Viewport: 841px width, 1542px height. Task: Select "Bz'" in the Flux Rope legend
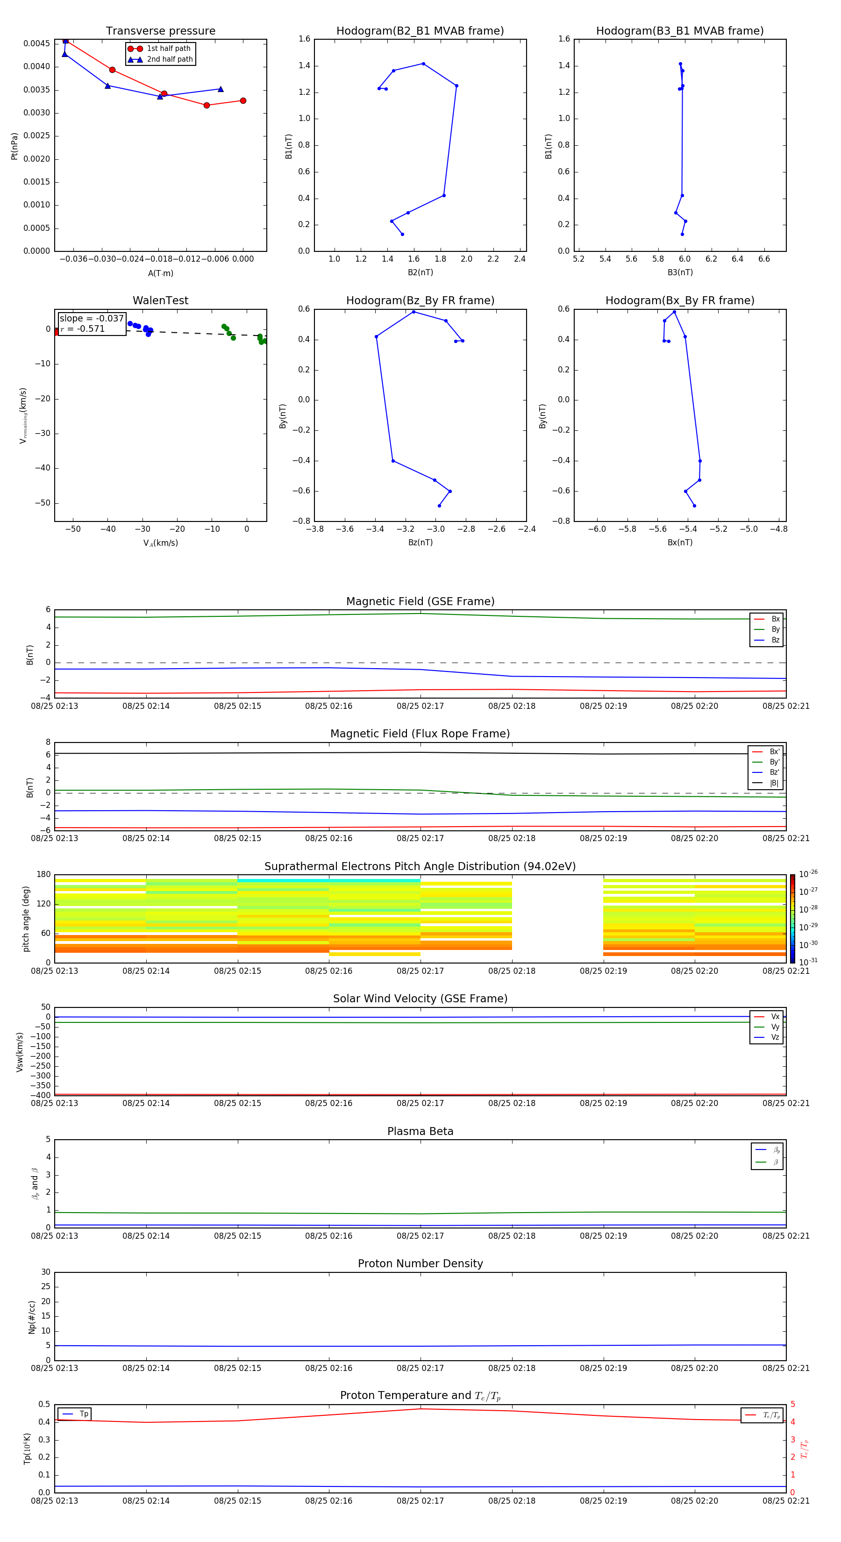[766, 773]
